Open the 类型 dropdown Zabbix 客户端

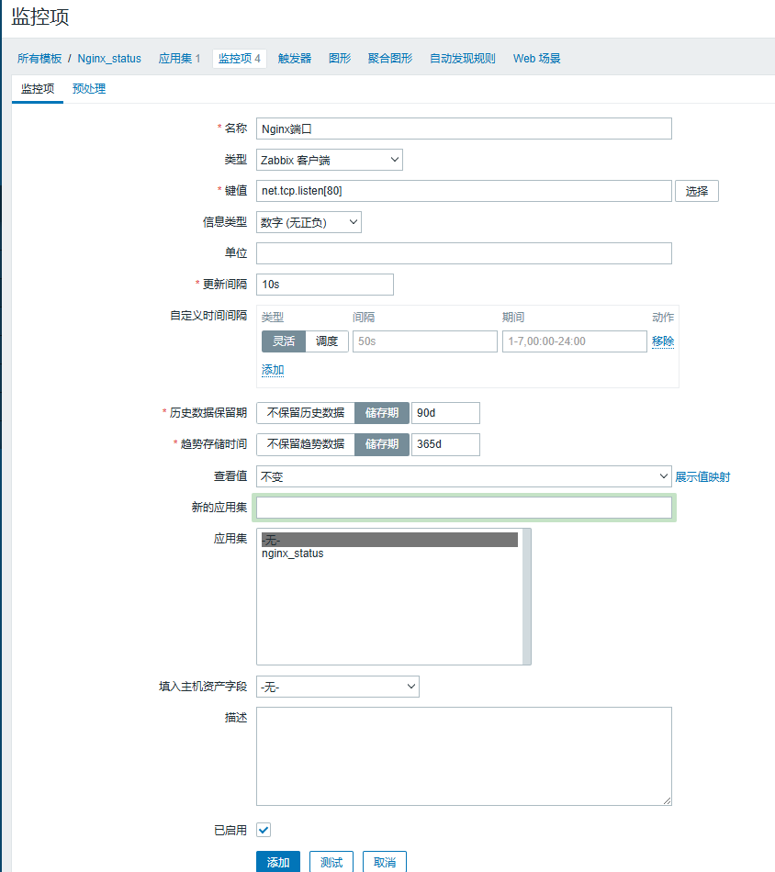tap(330, 160)
